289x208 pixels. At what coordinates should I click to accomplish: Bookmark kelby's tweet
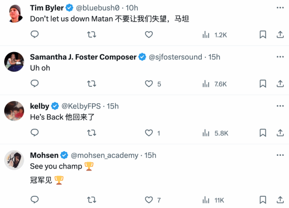[263, 133]
